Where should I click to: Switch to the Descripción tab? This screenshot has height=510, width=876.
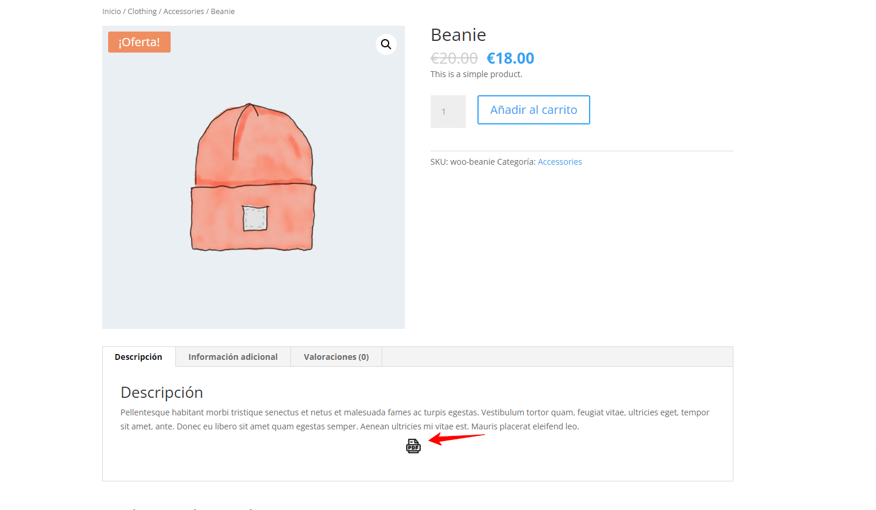tap(139, 357)
